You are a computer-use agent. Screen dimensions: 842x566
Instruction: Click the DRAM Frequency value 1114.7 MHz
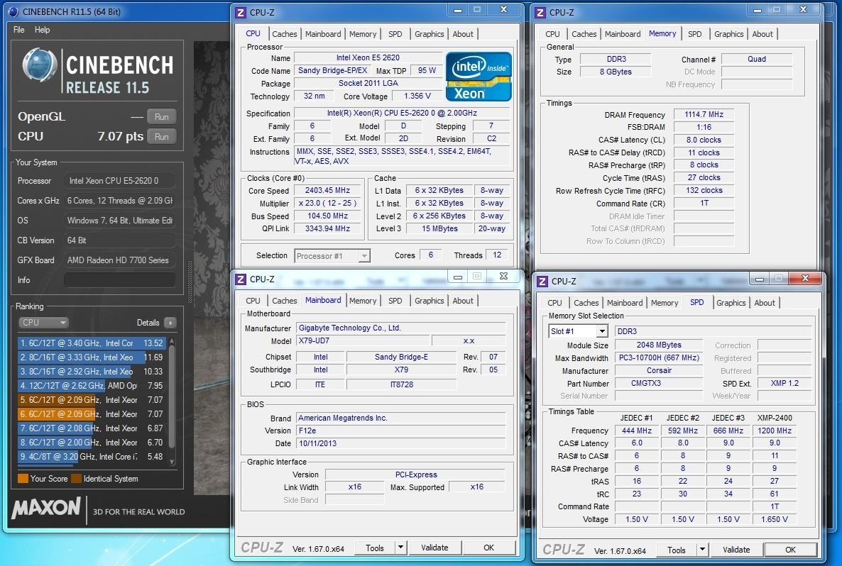pos(704,114)
